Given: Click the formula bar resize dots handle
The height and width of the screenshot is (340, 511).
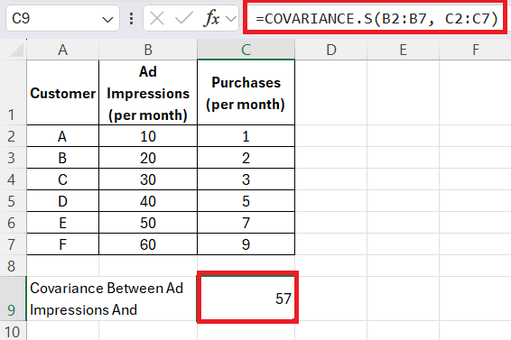Looking at the screenshot, I should [131, 19].
